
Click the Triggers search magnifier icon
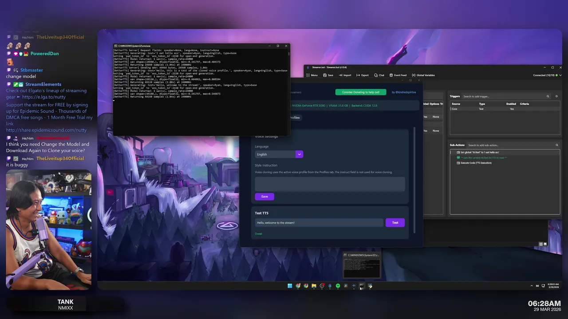(x=548, y=96)
